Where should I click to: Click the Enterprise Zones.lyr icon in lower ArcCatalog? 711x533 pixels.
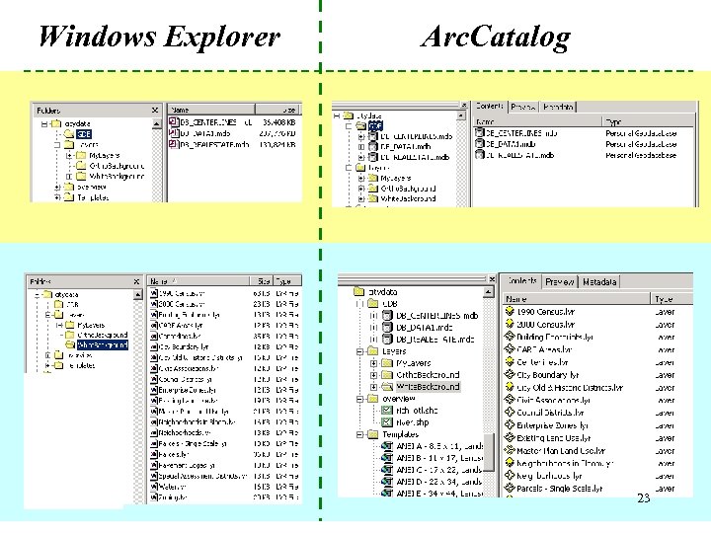(510, 425)
